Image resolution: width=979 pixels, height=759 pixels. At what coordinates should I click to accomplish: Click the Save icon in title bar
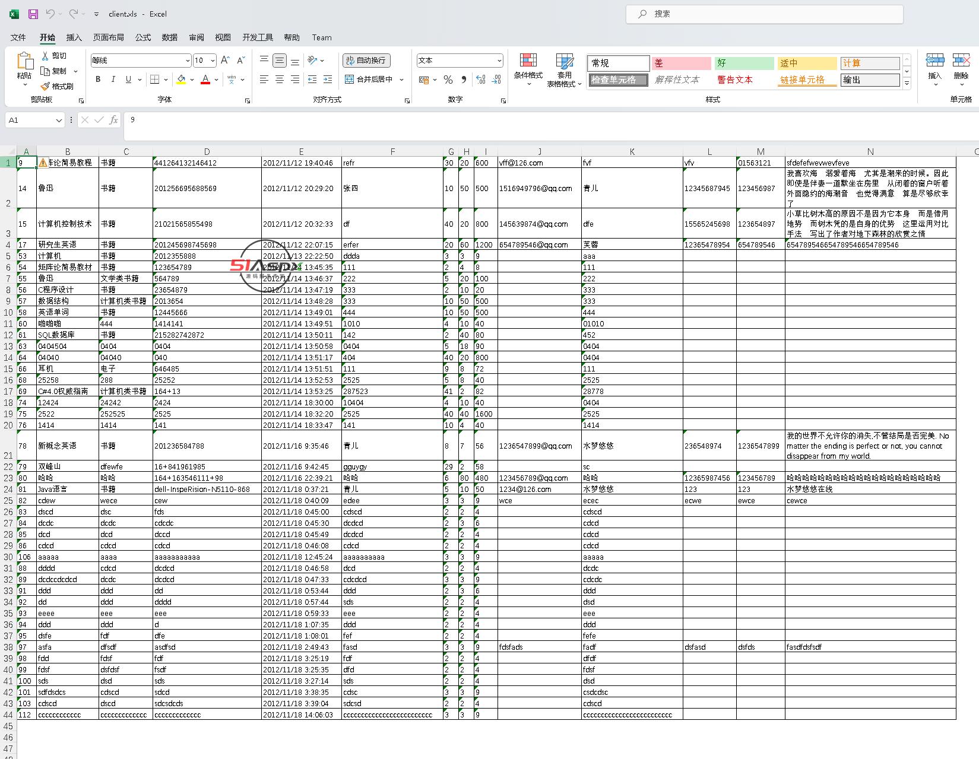[x=33, y=14]
